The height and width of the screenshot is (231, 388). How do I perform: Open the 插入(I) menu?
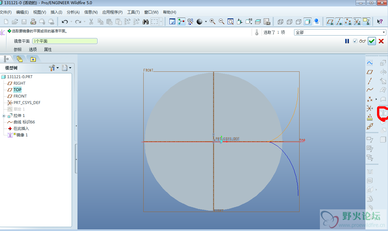click(56, 12)
